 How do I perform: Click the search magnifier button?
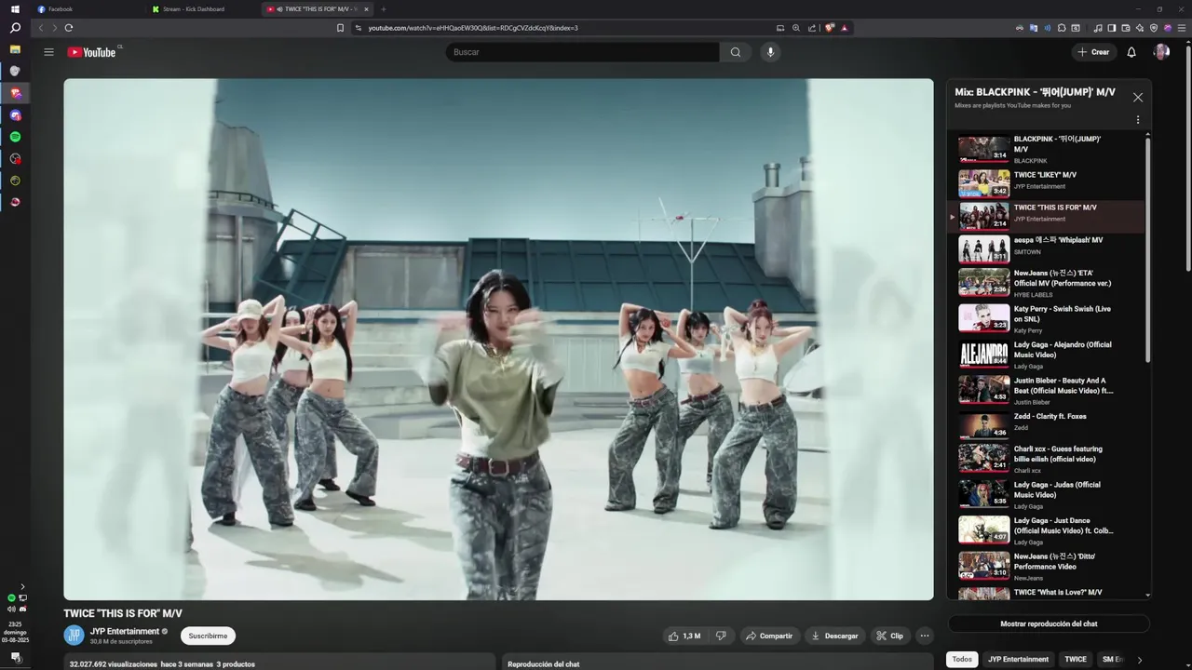pos(736,52)
